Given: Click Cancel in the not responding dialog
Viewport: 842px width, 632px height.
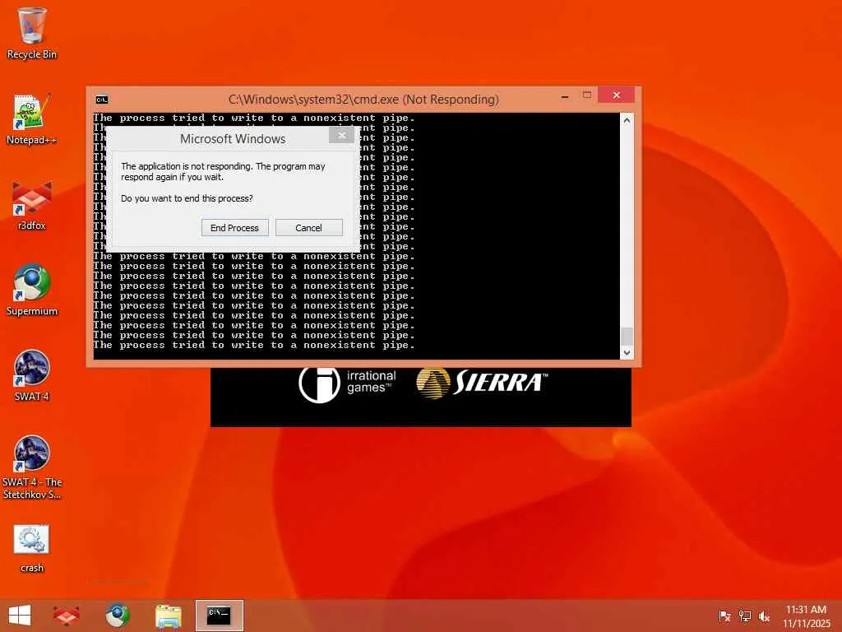Looking at the screenshot, I should pos(309,227).
